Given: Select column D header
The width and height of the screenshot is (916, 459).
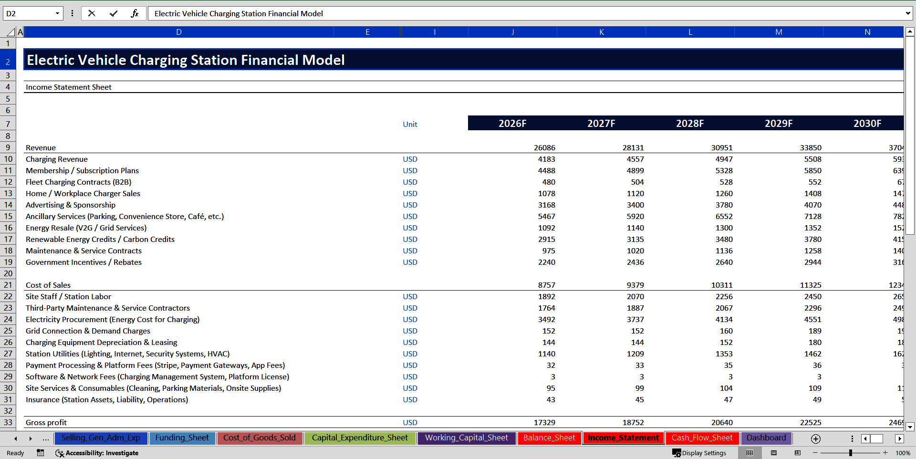Looking at the screenshot, I should pos(179,32).
